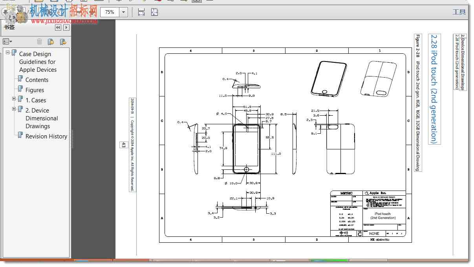474x267 pixels.
Task: Click the Copyright 2014 Apple Inc. footer text
Action: [132, 155]
